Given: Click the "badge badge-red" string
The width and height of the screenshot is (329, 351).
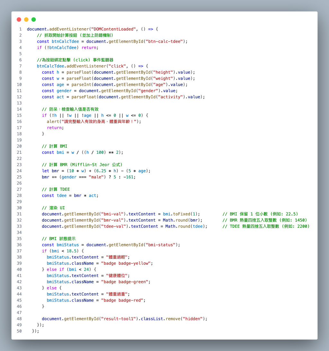Looking at the screenshot, I should tap(122, 300).
